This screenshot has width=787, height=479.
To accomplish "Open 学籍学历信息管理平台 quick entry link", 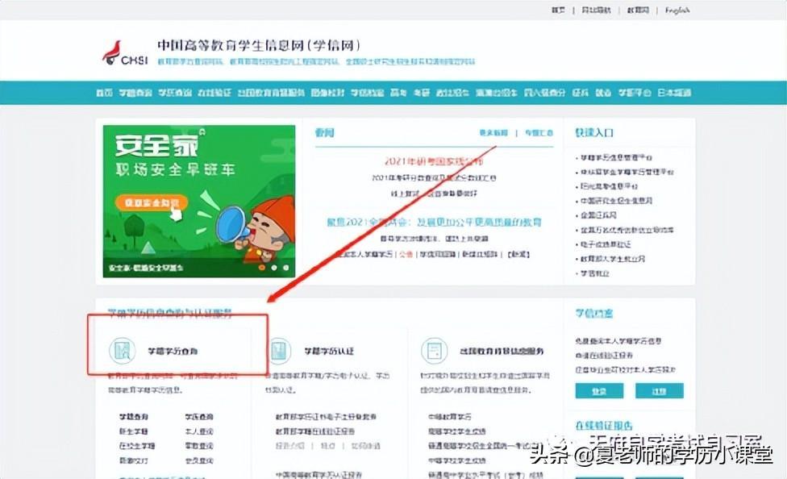I will 616,158.
